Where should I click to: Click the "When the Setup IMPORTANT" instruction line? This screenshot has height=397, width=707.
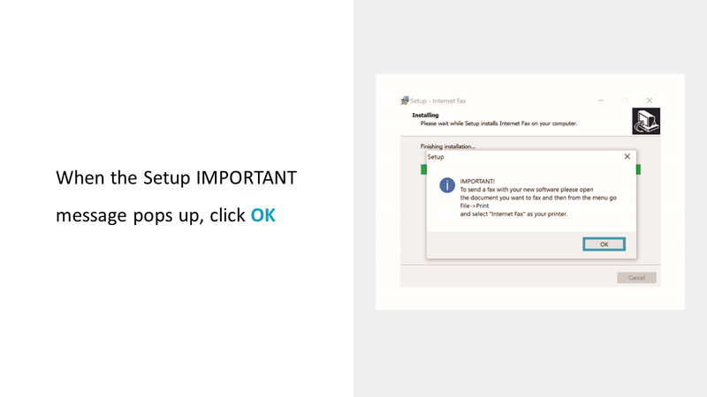(176, 177)
